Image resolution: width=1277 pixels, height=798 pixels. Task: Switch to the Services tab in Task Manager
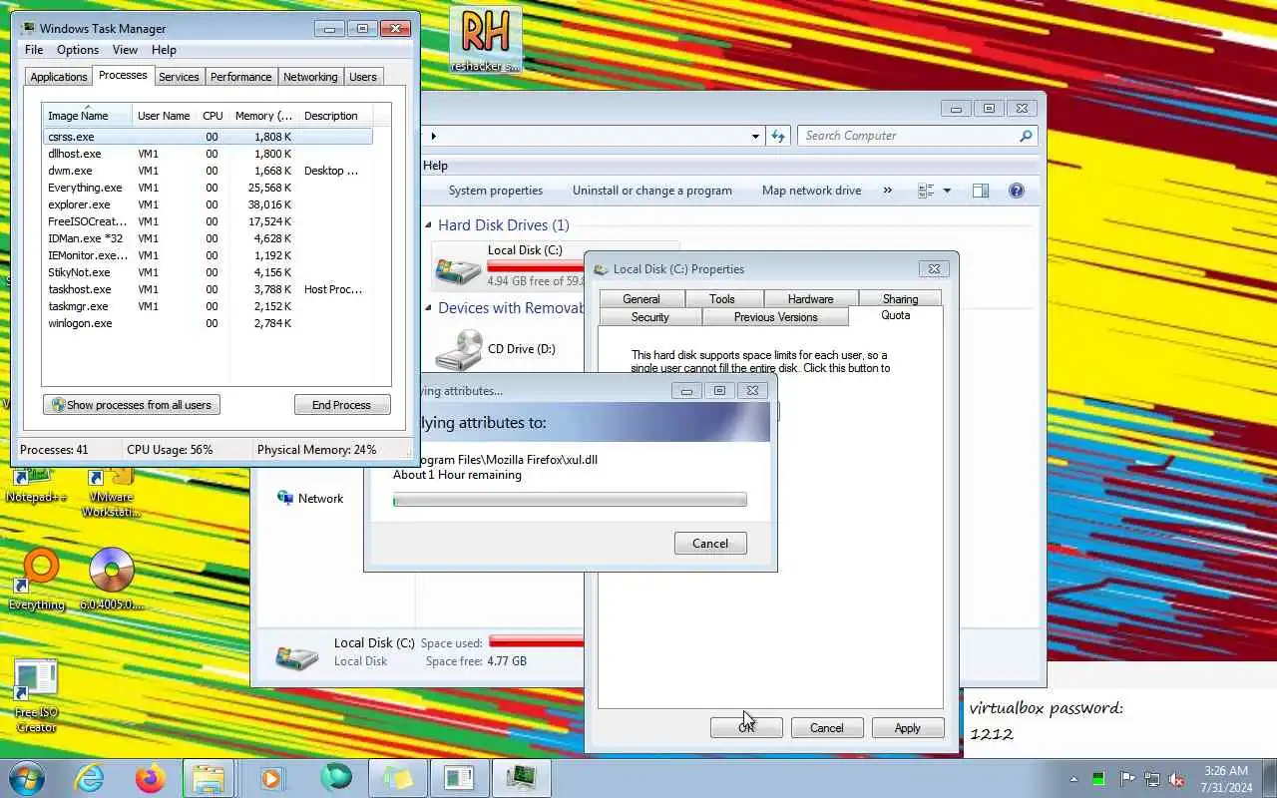click(x=179, y=77)
